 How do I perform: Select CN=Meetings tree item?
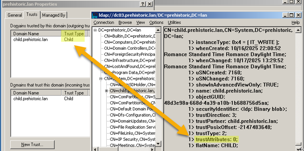(x=133, y=145)
